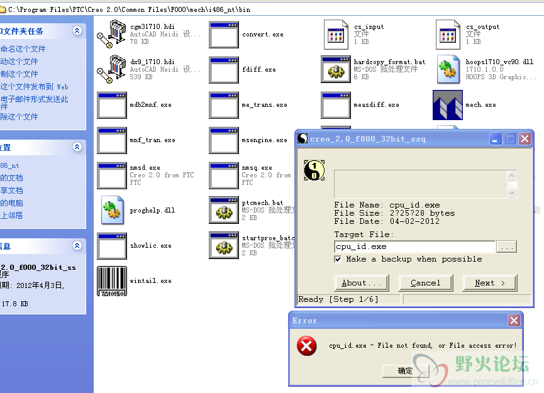Select the measdiff.exe icon
The height and width of the screenshot is (393, 544).
pos(336,105)
